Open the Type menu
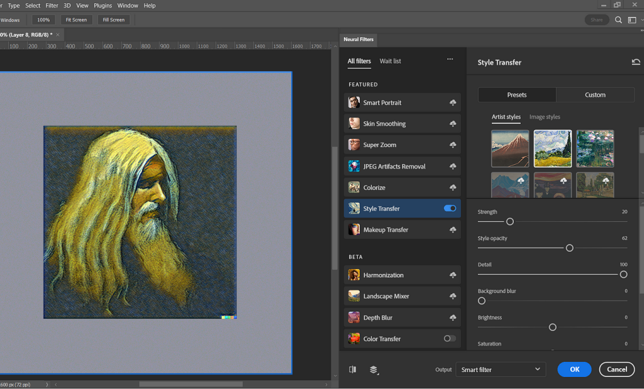Viewport: 644px width, 389px height. pos(14,5)
